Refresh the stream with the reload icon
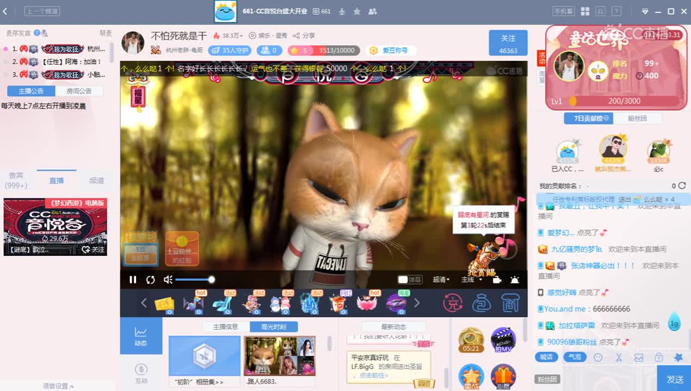The width and height of the screenshot is (691, 391). tap(151, 280)
